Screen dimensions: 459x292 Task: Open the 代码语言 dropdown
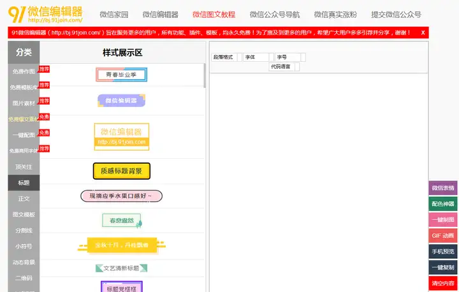click(284, 67)
